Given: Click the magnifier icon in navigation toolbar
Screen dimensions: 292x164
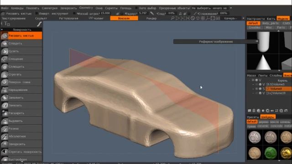Looking at the screenshot, I should [172, 18].
